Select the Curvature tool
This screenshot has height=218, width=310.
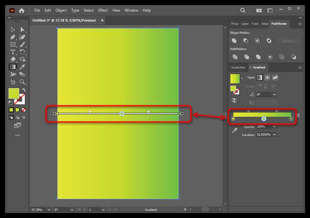(x=22, y=37)
